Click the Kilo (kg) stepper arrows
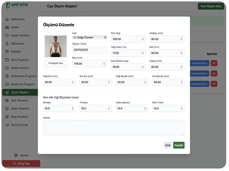This screenshot has height=171, width=229. 143,39
